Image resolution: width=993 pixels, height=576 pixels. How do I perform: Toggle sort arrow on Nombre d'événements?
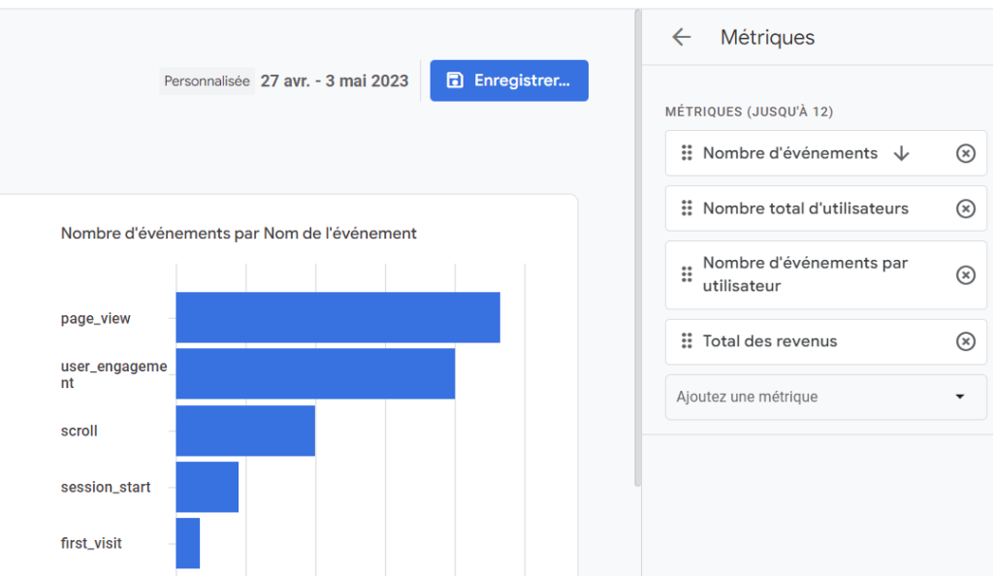pyautogui.click(x=901, y=153)
